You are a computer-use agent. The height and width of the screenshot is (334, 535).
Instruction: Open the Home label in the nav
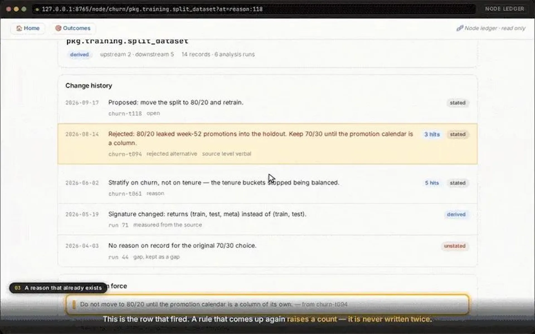tap(31, 28)
